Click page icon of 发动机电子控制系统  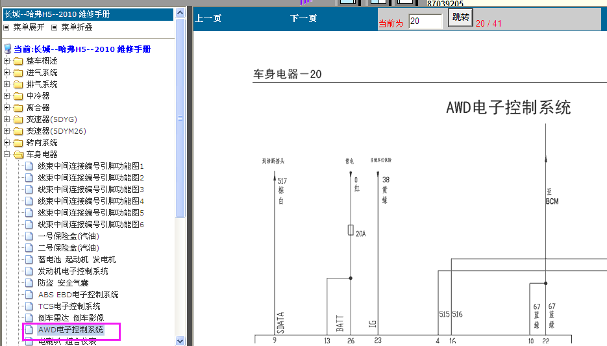point(29,271)
